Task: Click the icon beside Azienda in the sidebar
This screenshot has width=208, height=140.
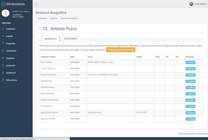Action: pyautogui.click(x=3, y=36)
